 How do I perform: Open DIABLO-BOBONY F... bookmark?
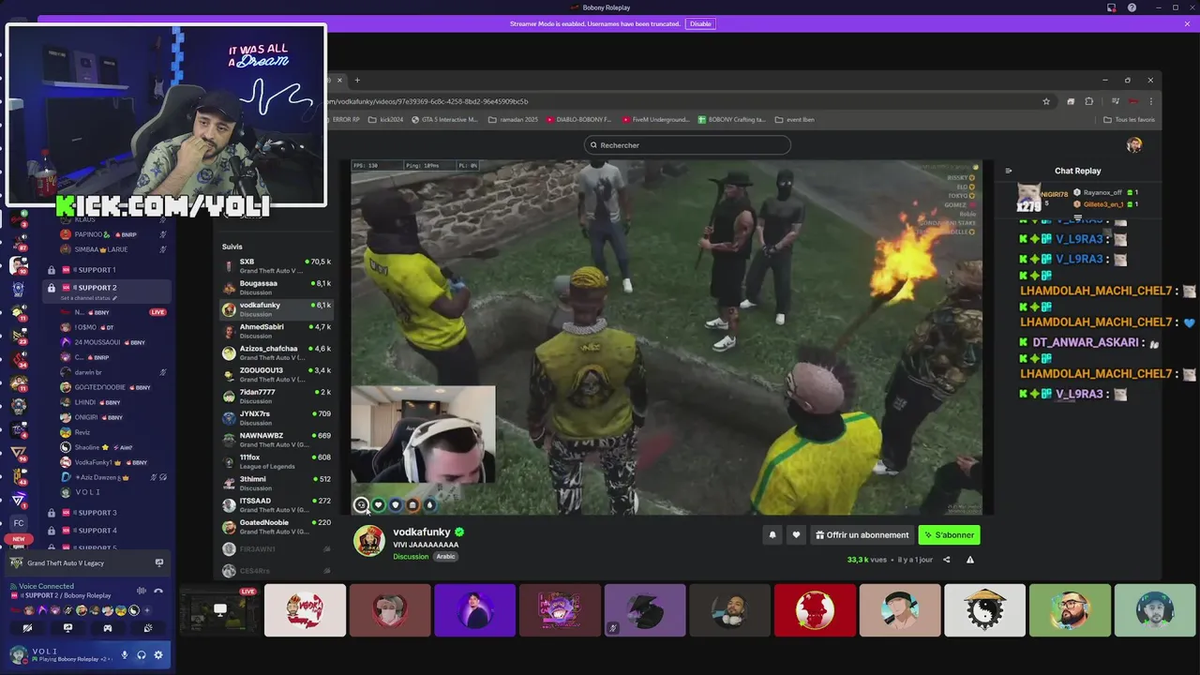577,120
